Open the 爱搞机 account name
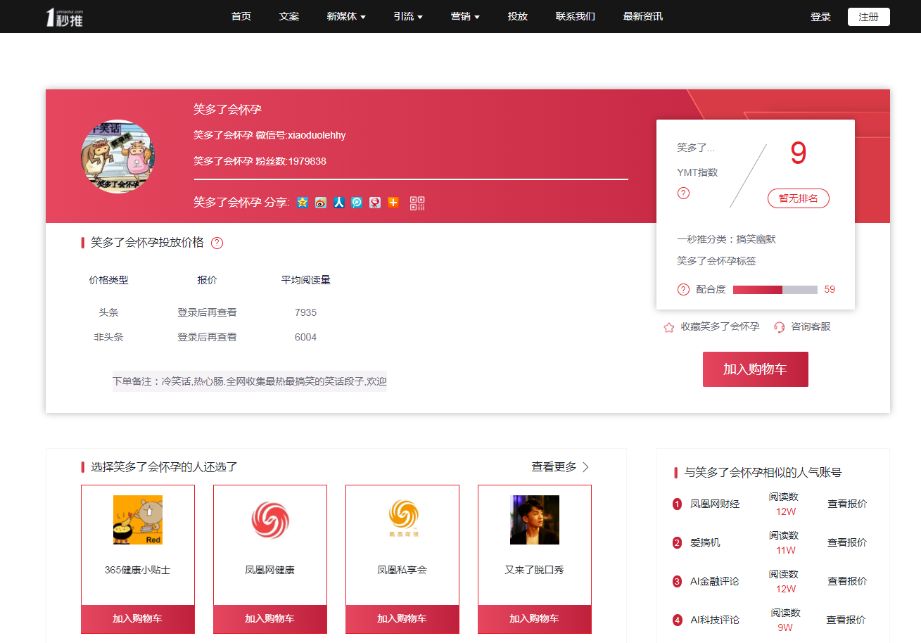This screenshot has width=921, height=643. tap(705, 542)
